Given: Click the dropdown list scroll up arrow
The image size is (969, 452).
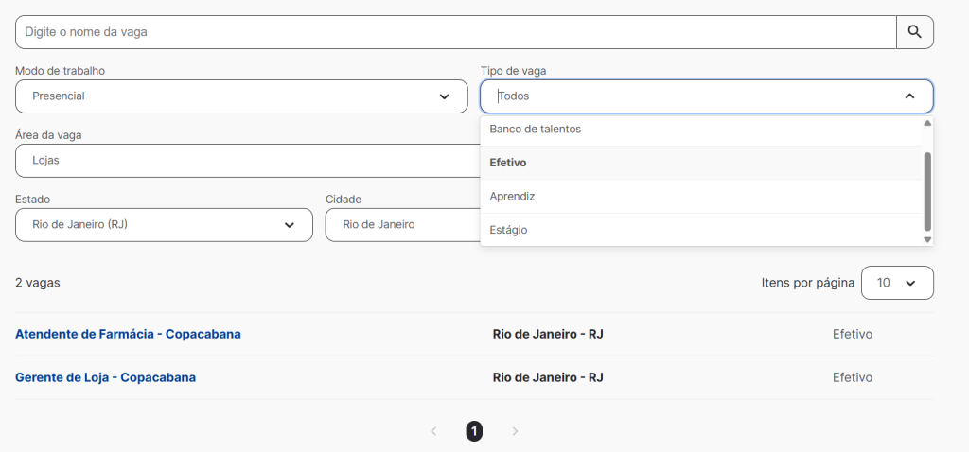Looking at the screenshot, I should [x=927, y=123].
